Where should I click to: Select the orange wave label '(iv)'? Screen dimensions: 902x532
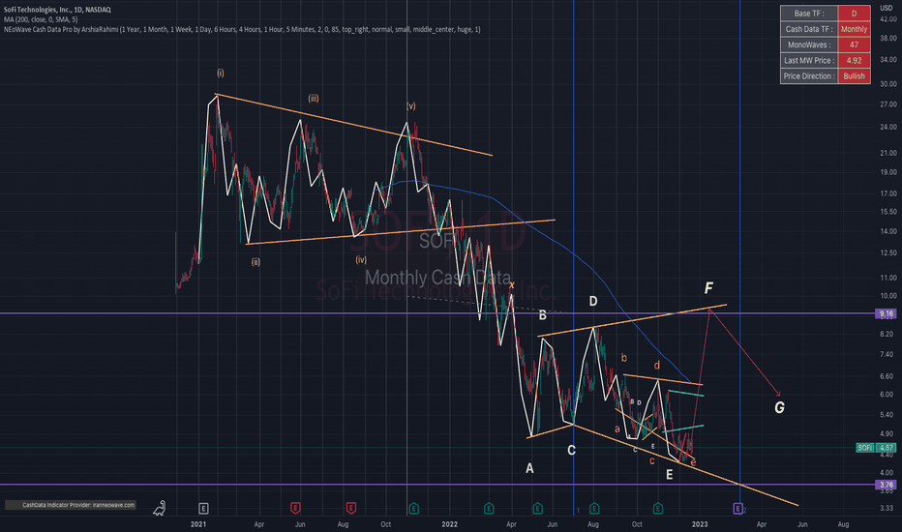pos(361,260)
